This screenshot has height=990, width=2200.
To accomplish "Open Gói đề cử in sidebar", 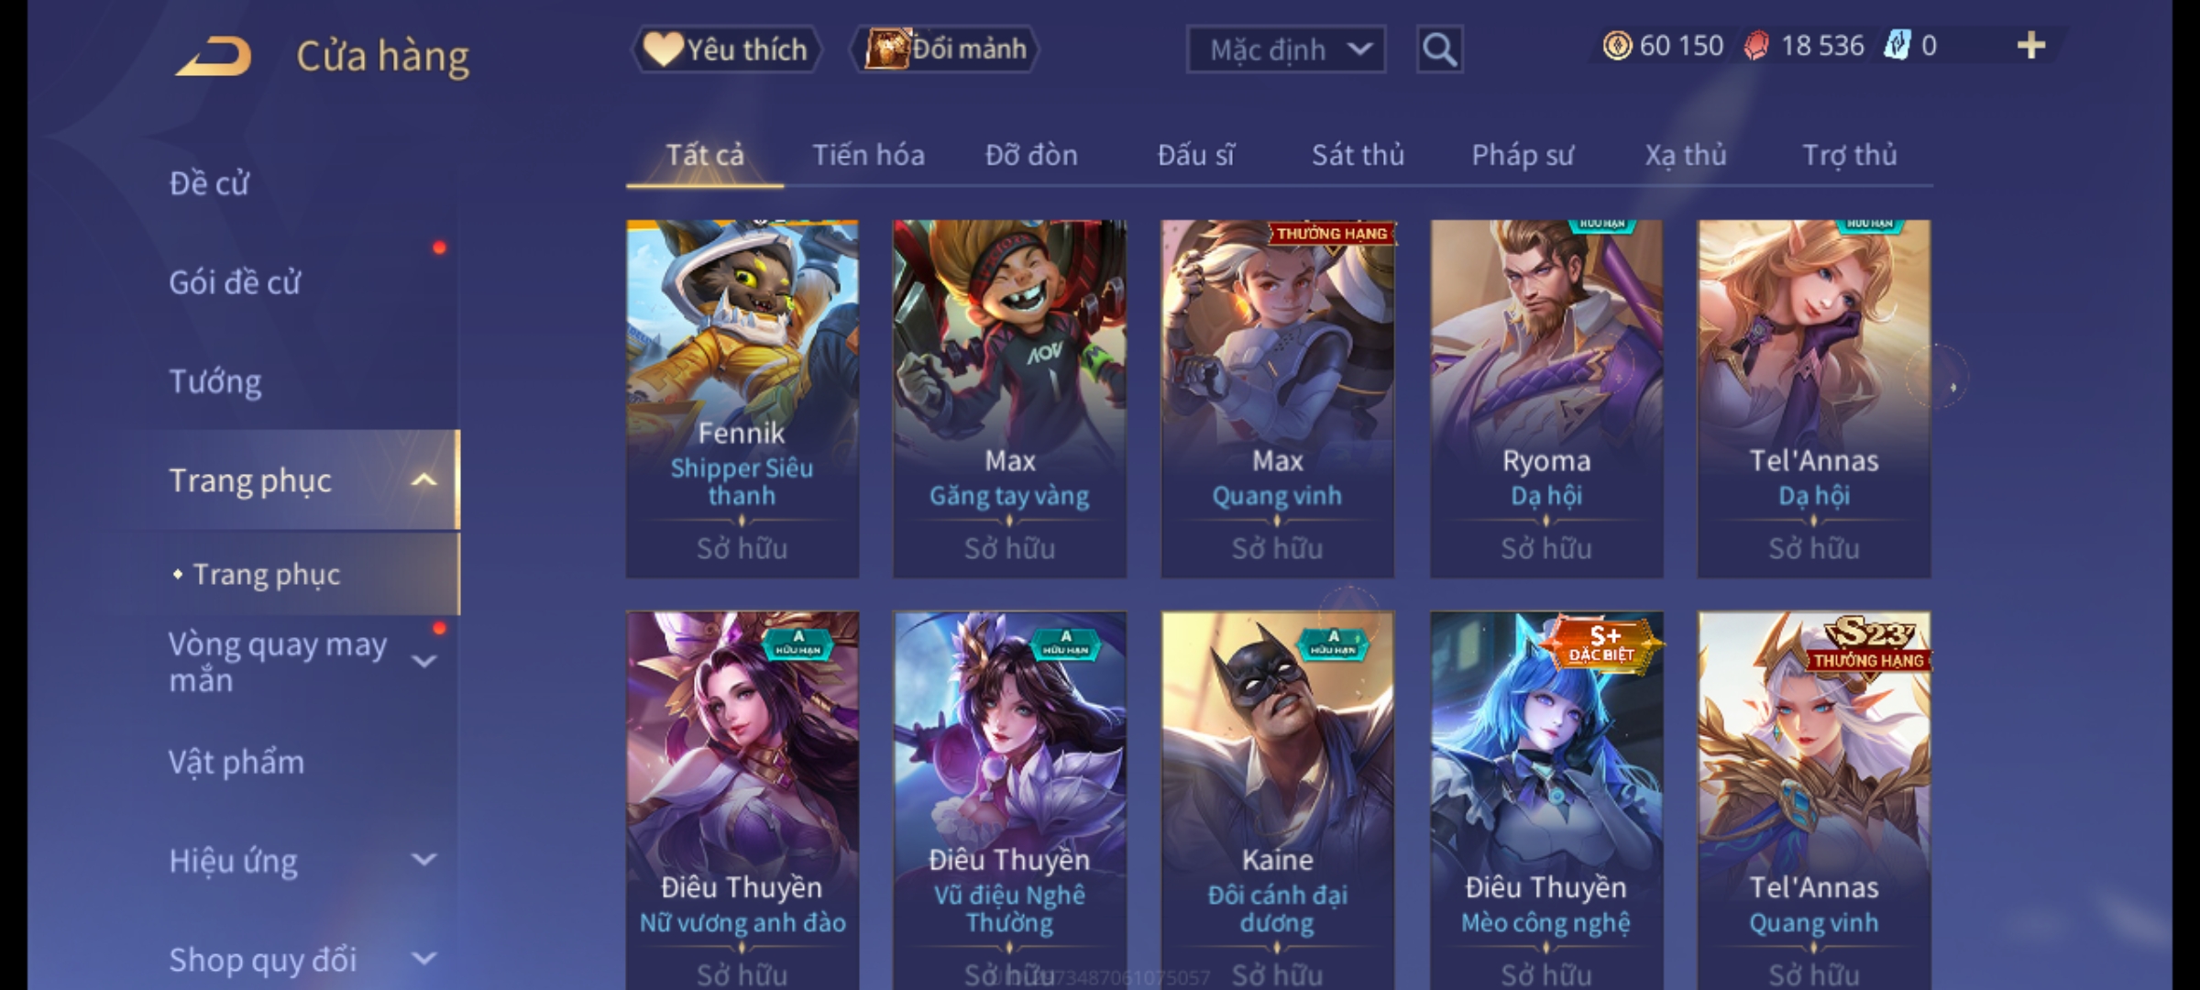I will pos(235,282).
